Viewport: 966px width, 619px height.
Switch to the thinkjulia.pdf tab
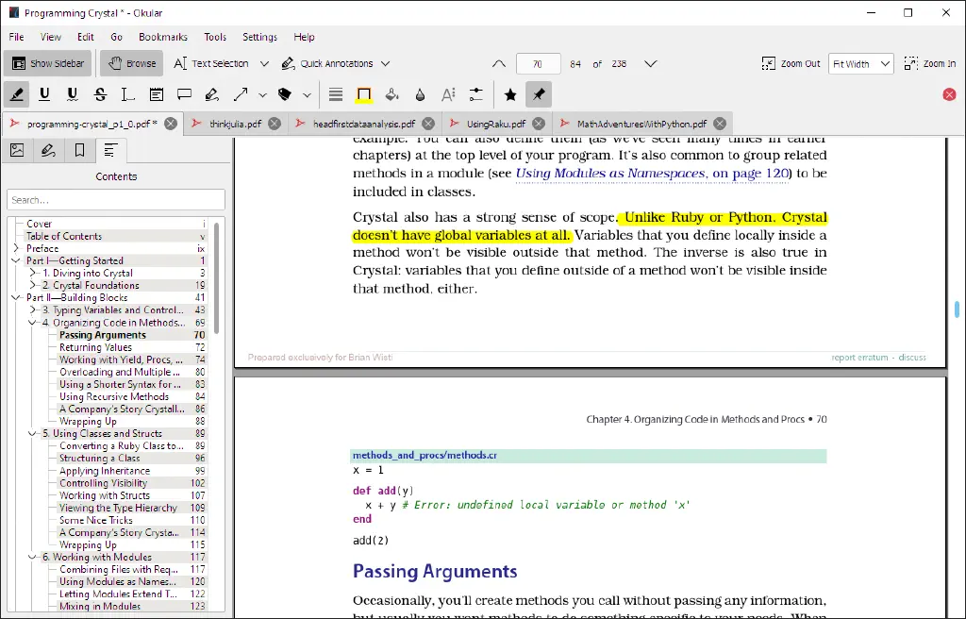pos(235,124)
